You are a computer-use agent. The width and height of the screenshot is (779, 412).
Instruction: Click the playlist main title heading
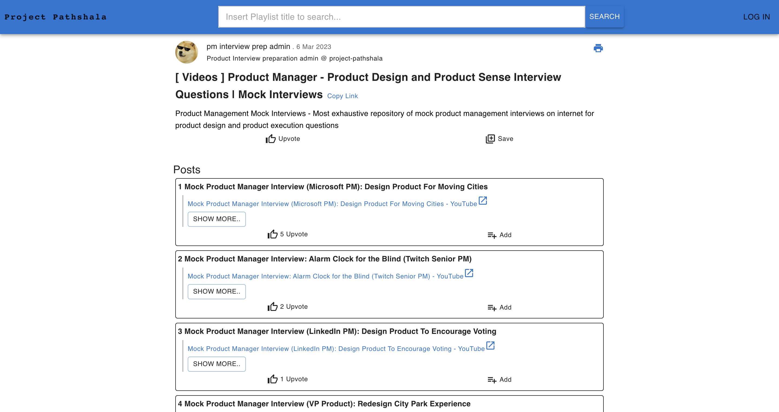[368, 86]
